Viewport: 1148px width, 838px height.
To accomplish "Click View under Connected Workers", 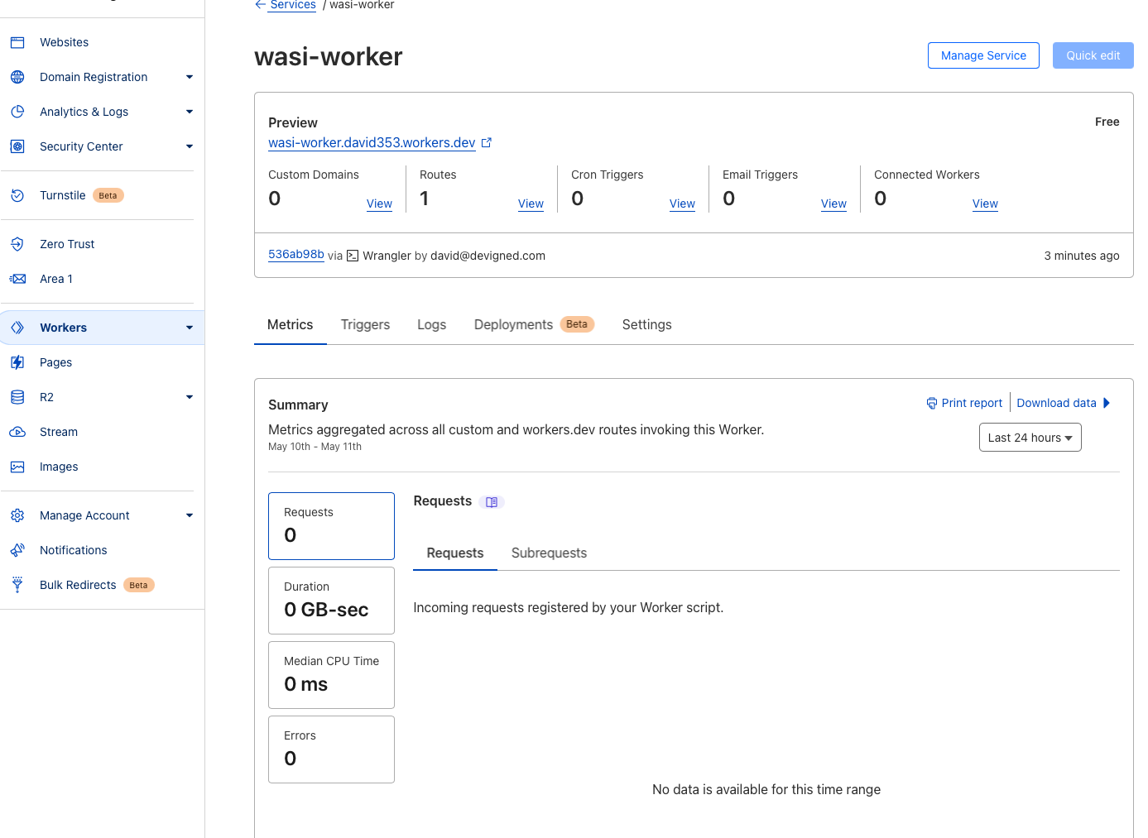I will click(x=985, y=204).
